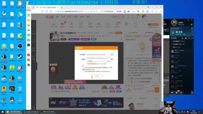This screenshot has height=114, width=203.
Task: Close the stream info dialog with the X
Action: (116, 48)
